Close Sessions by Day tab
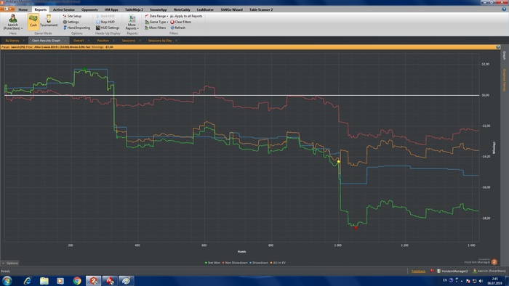The image size is (509, 286). point(176,41)
